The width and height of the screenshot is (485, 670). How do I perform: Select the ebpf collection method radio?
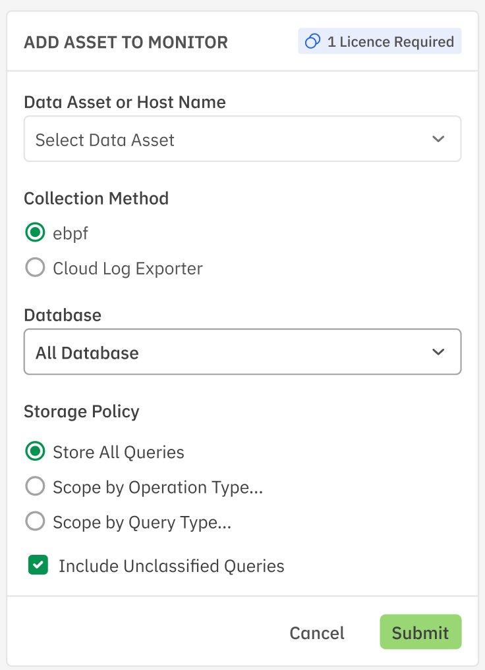pos(35,233)
